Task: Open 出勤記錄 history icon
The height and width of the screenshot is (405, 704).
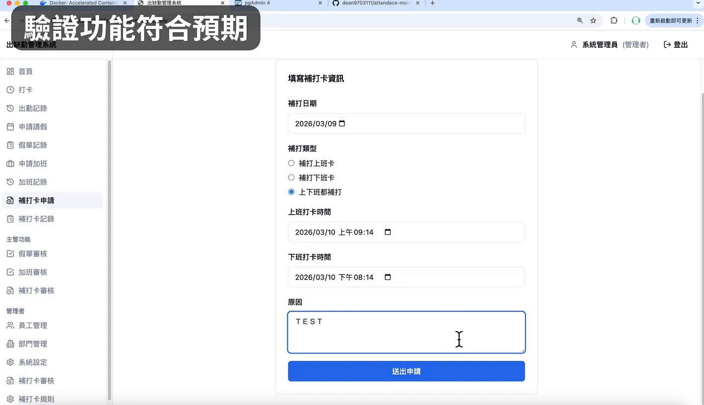Action: click(10, 108)
